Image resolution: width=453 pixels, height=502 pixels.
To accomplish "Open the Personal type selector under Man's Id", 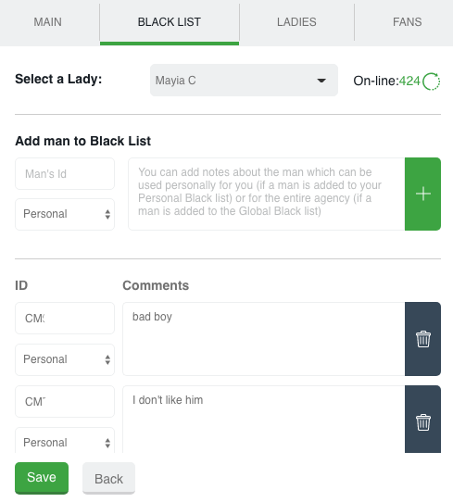I will 65,214.
